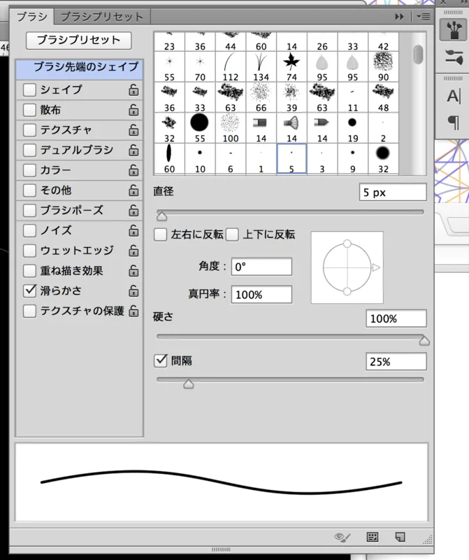This screenshot has width=469, height=560.
Task: Uncheck the 滑らかさ option
Action: pos(29,290)
